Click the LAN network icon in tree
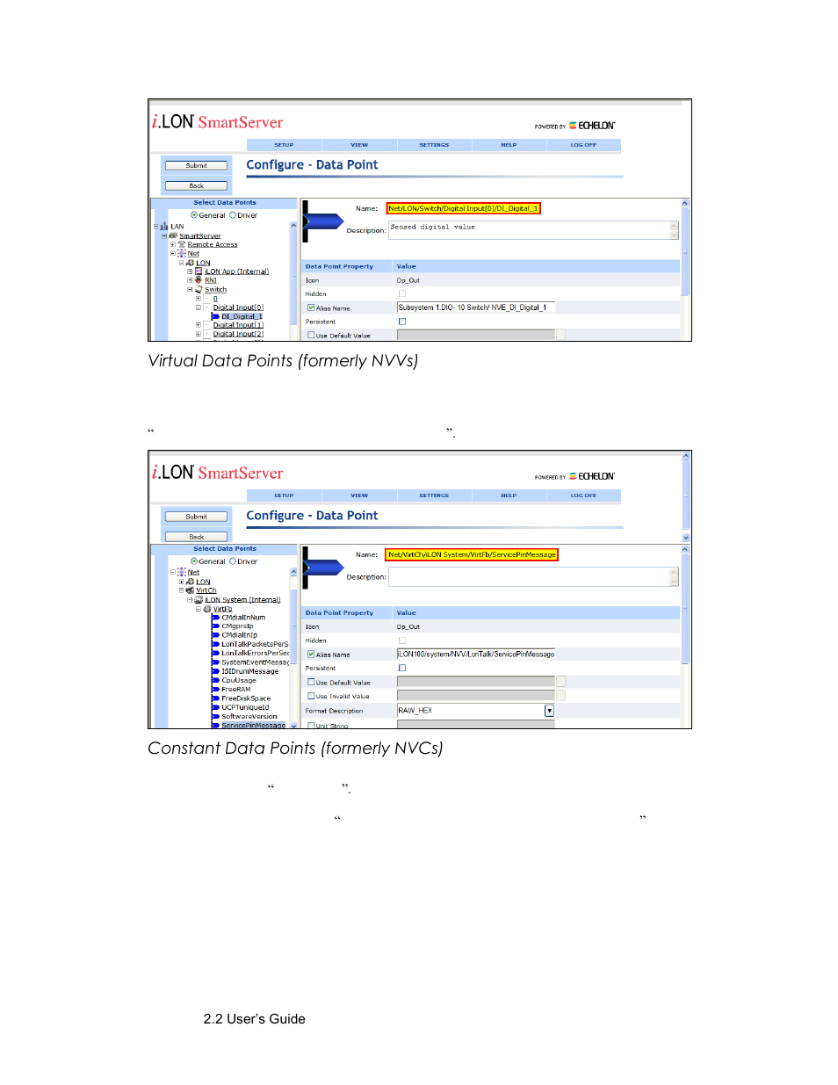 click(164, 227)
